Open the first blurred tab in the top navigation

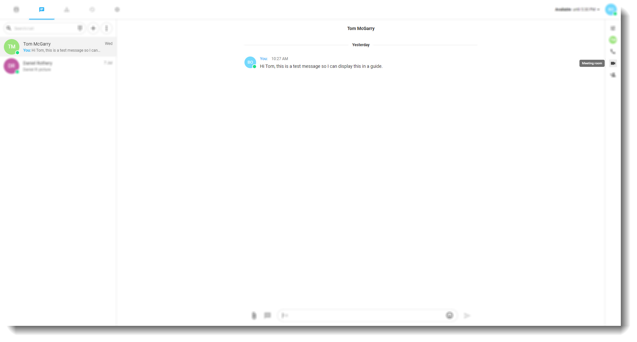tap(16, 10)
